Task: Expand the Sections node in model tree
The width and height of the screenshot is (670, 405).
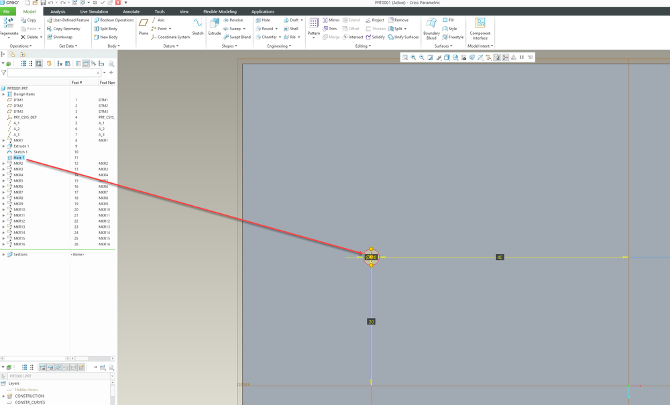Action: point(4,255)
